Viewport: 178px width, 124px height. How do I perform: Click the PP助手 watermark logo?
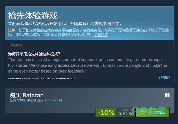(149, 111)
